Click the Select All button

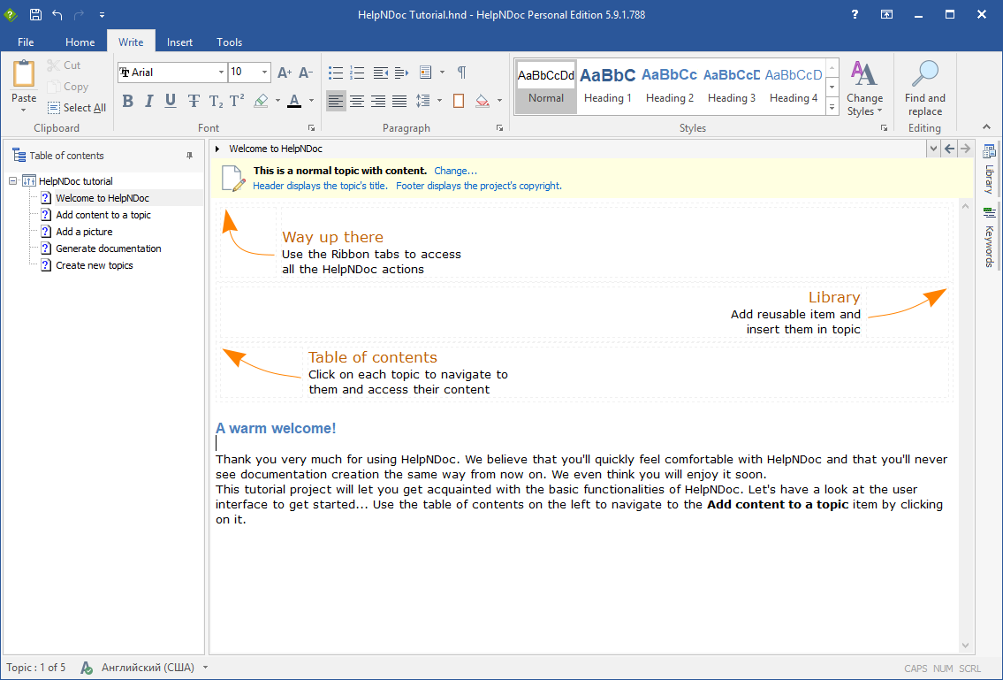(x=77, y=108)
